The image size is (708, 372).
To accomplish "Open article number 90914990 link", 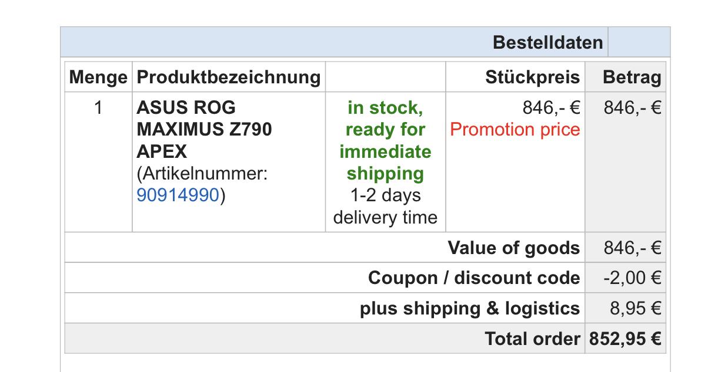I will tap(178, 195).
